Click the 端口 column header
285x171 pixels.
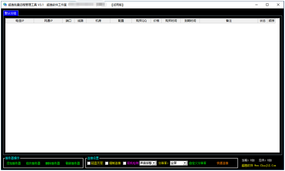pos(68,21)
